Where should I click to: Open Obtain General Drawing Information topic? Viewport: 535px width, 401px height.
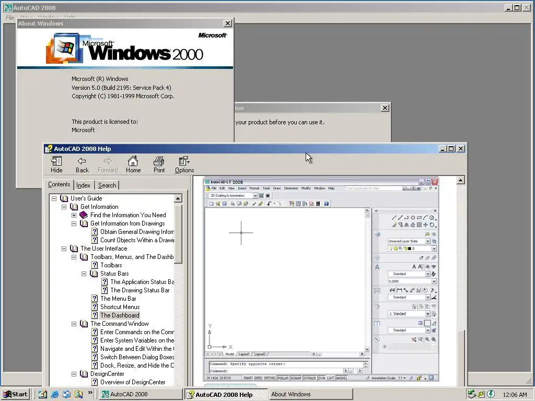point(137,231)
